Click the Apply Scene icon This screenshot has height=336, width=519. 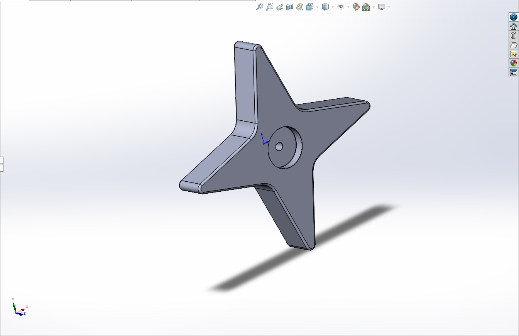366,7
